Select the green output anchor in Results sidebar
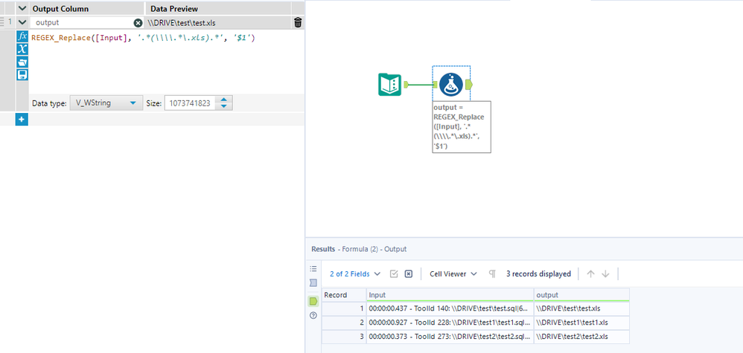This screenshot has width=743, height=353. pyautogui.click(x=313, y=301)
